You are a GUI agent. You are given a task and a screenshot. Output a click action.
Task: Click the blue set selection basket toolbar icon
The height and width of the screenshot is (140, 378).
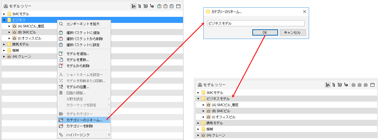tap(171, 6)
